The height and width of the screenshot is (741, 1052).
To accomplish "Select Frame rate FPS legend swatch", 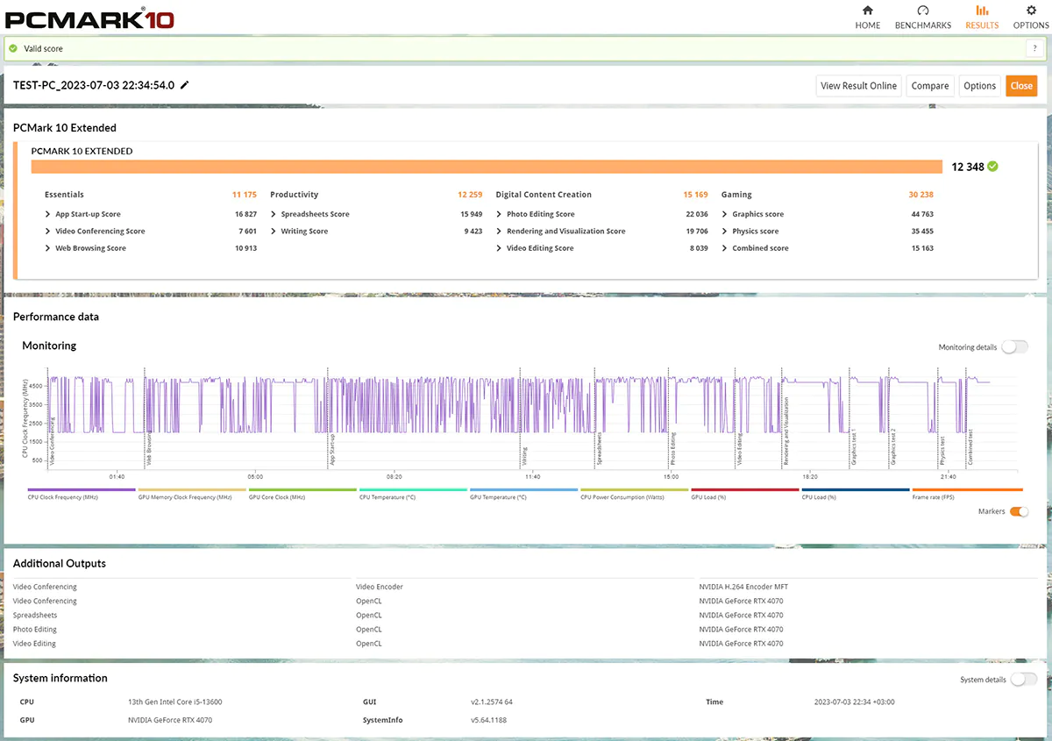I will point(967,490).
